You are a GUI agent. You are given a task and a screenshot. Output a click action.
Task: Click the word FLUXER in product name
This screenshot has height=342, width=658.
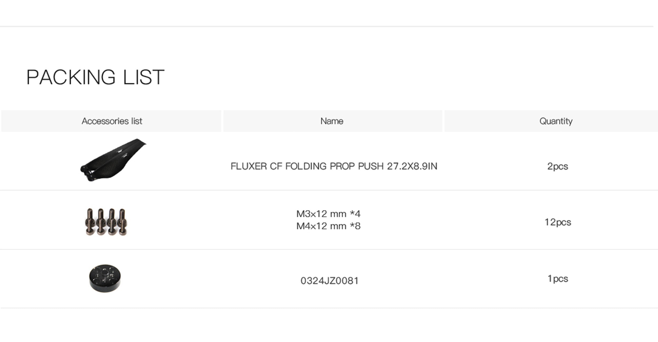(248, 166)
